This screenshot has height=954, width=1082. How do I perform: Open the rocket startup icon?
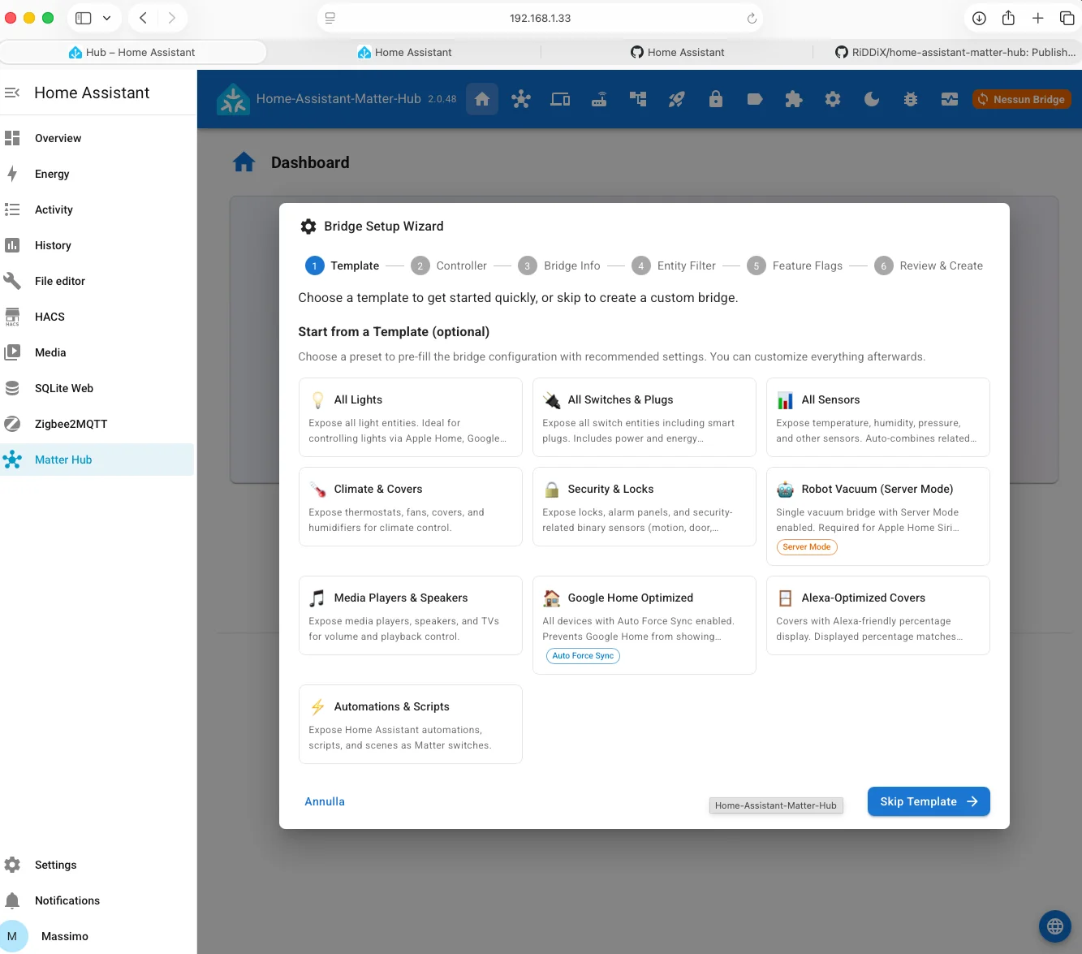pyautogui.click(x=677, y=99)
